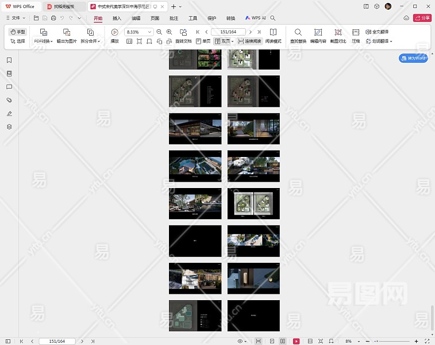Open the attachments paperclip panel in sidebar
Screen dimensions: 435x345
pyautogui.click(x=9, y=100)
